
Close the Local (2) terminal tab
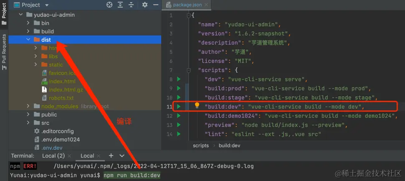pos(69,156)
